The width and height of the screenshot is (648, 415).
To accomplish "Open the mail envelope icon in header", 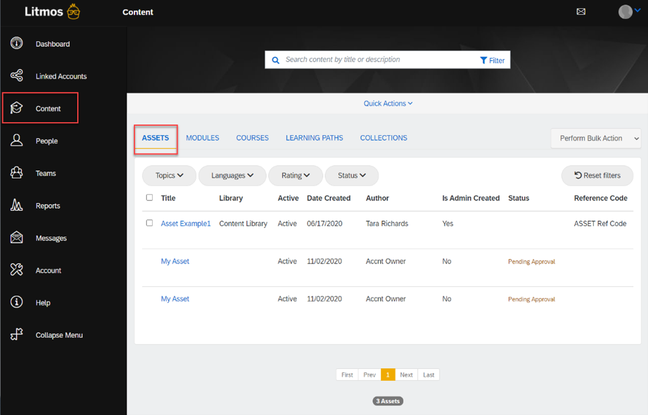I will point(581,12).
